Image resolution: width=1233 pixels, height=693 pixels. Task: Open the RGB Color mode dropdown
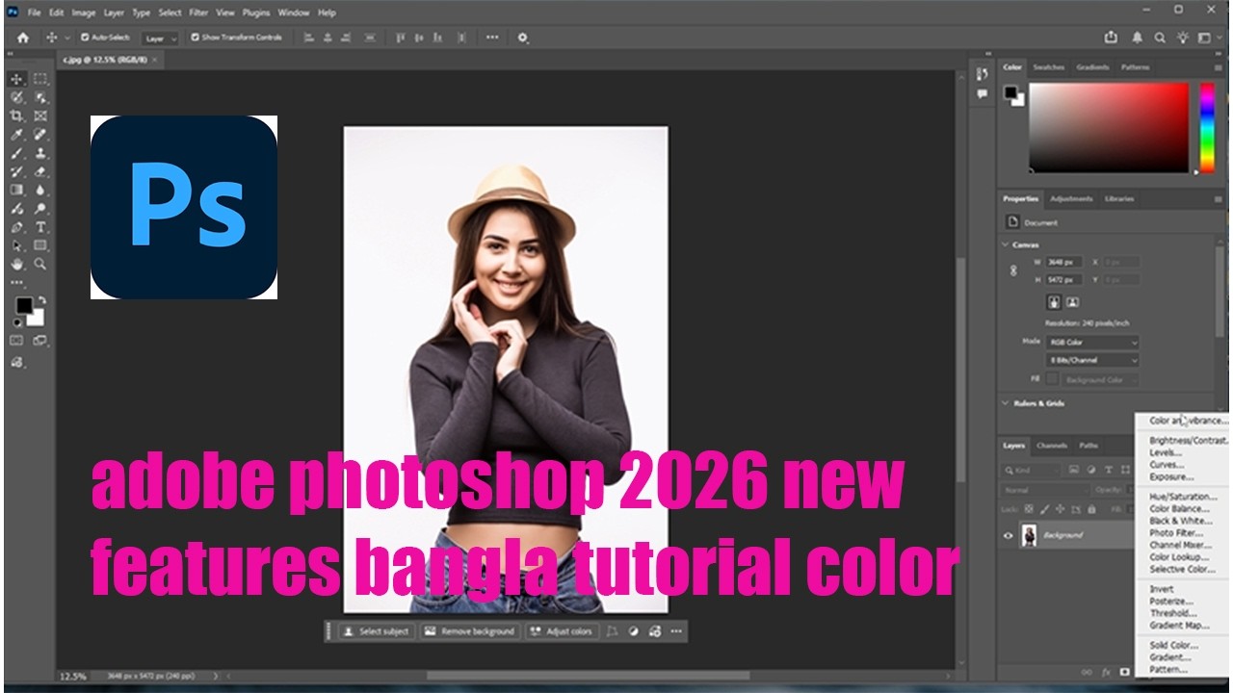1093,342
